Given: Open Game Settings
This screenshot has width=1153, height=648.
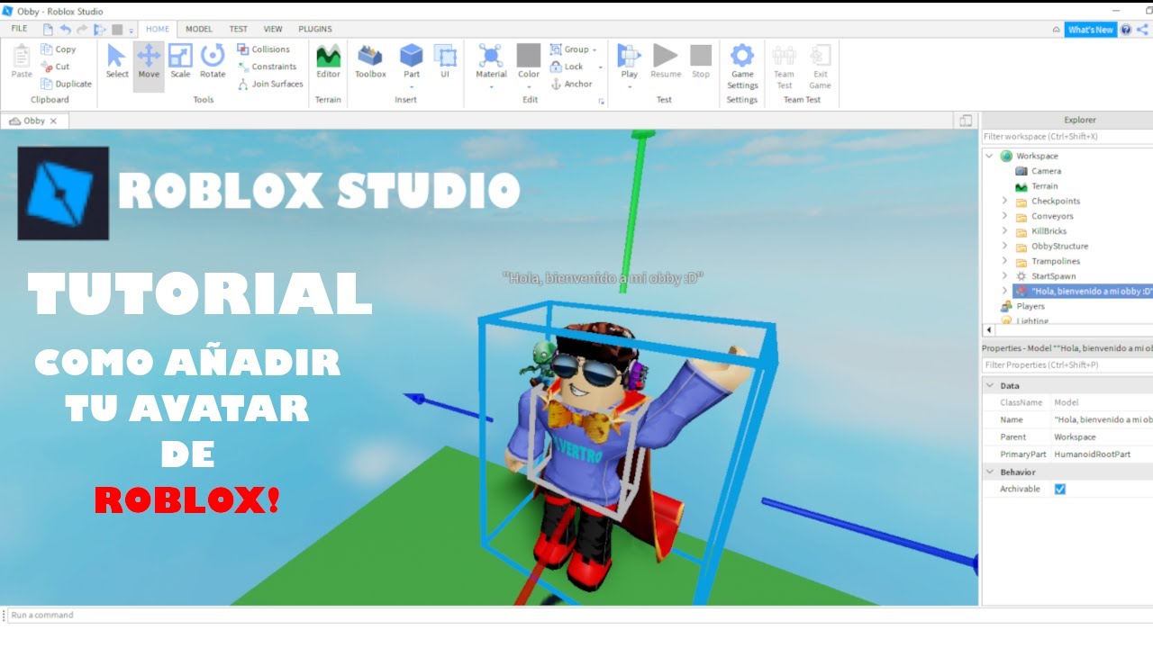Looking at the screenshot, I should [742, 66].
